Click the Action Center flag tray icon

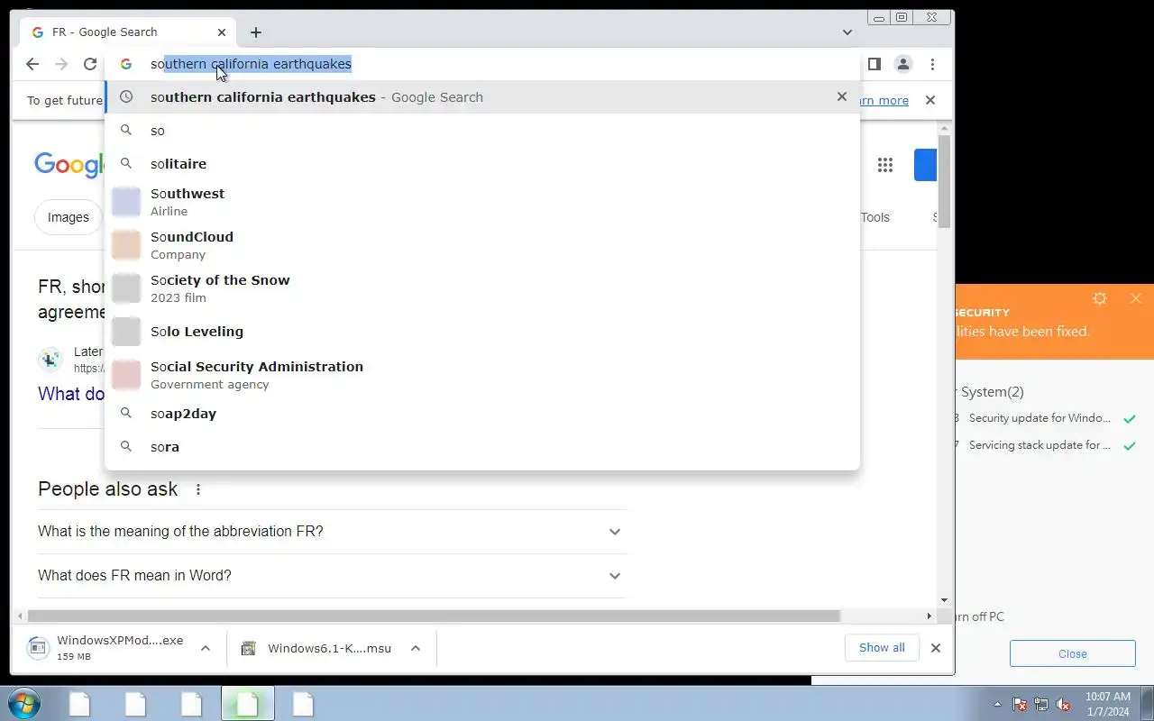tap(1020, 705)
